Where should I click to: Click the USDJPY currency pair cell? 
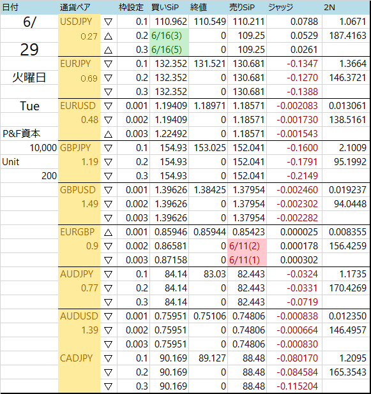point(79,22)
